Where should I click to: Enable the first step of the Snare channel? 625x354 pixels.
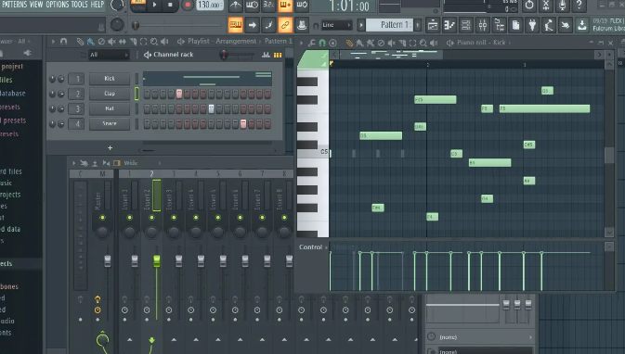pos(147,123)
